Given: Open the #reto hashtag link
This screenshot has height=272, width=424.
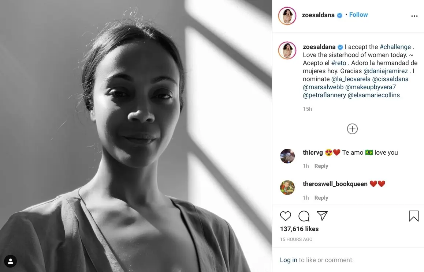Looking at the screenshot, I should click(x=339, y=63).
